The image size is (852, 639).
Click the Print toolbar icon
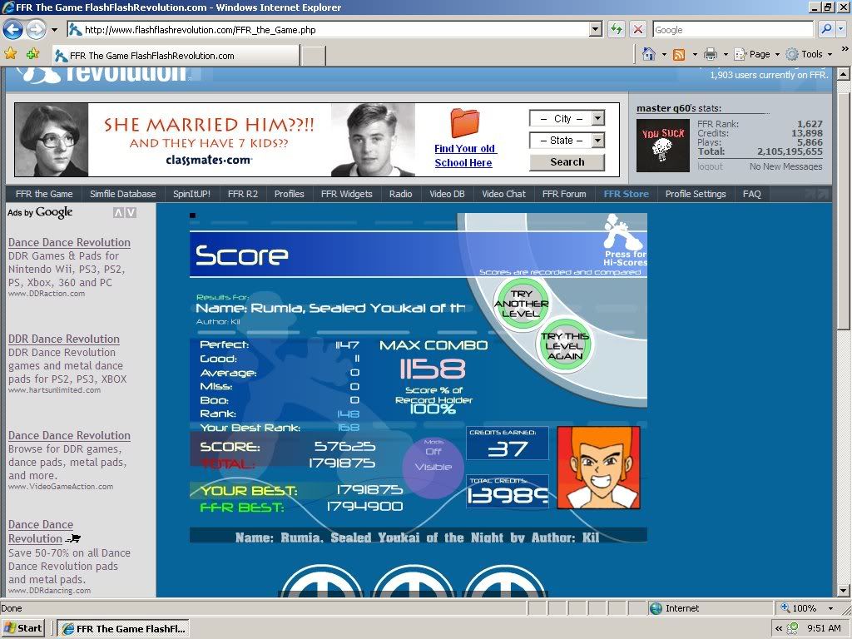tap(710, 54)
